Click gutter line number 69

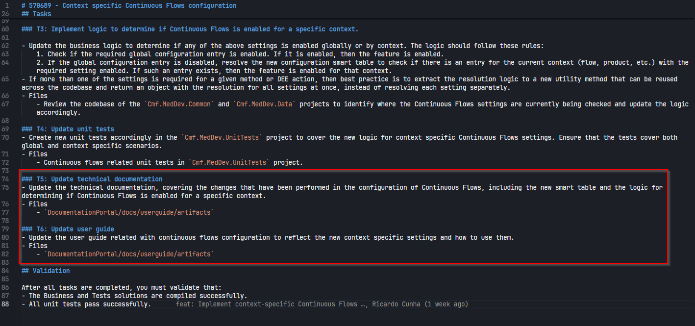(5, 129)
